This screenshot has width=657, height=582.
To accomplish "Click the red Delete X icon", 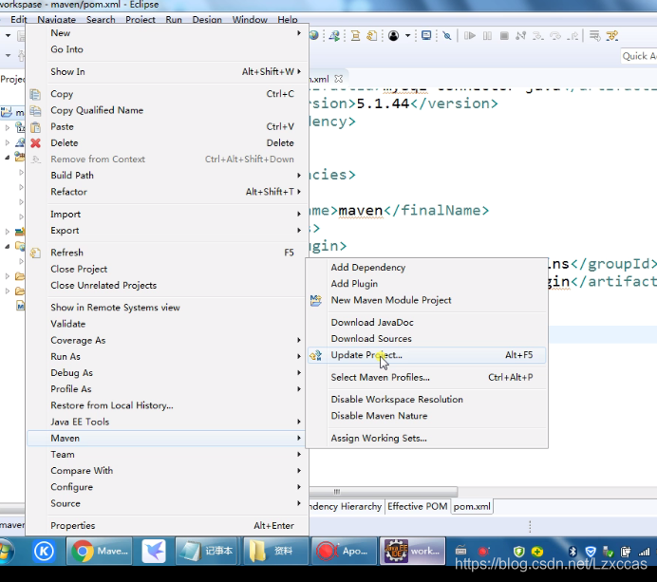I will (36, 143).
